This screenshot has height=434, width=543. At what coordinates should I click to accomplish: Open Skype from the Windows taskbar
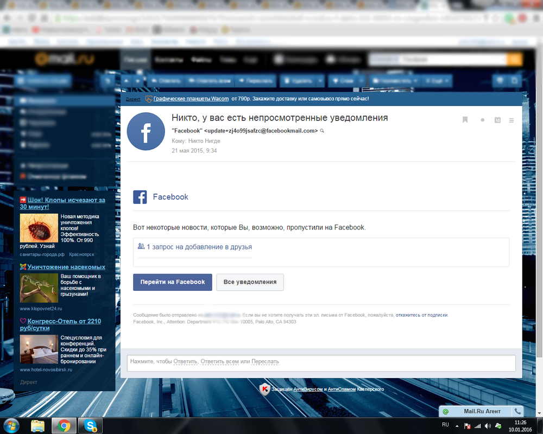[90, 425]
